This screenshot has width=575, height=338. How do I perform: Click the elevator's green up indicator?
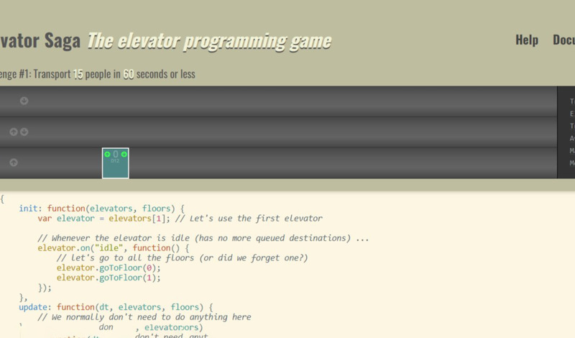tap(107, 154)
